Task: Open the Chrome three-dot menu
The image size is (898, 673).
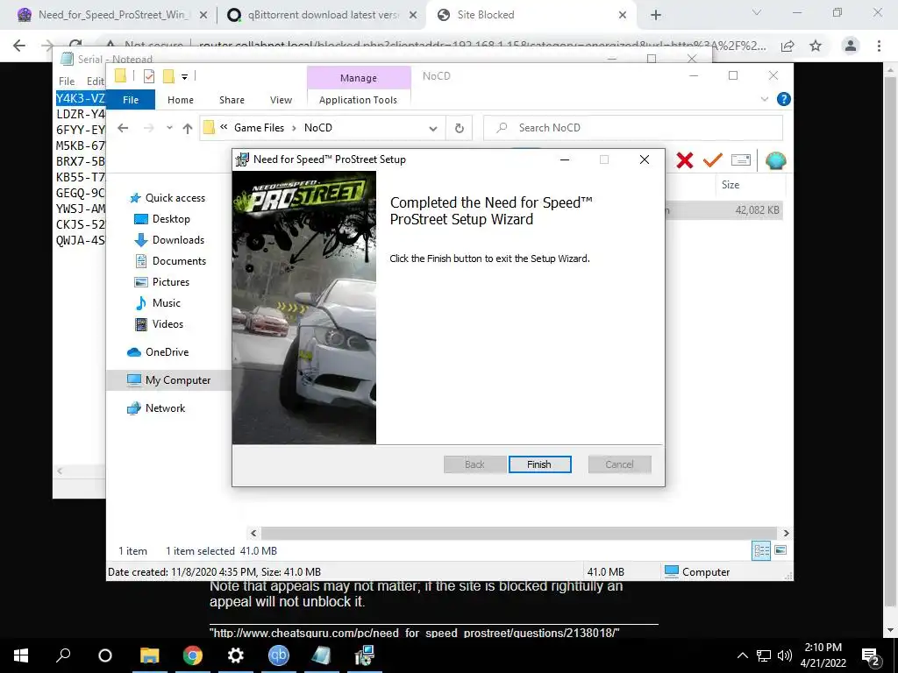Action: pyautogui.click(x=879, y=46)
